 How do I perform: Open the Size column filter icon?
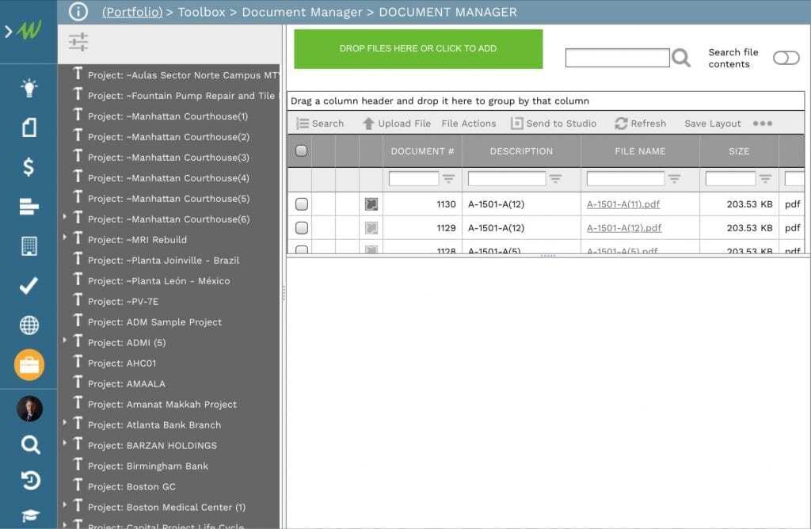pyautogui.click(x=766, y=179)
